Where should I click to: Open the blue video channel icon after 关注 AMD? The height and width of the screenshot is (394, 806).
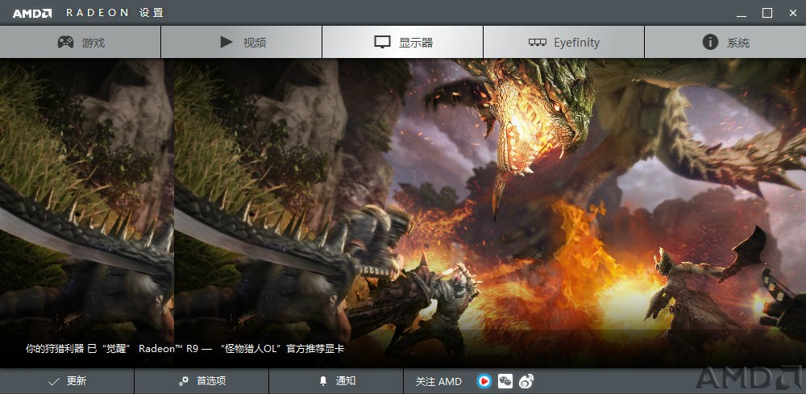pyautogui.click(x=484, y=381)
